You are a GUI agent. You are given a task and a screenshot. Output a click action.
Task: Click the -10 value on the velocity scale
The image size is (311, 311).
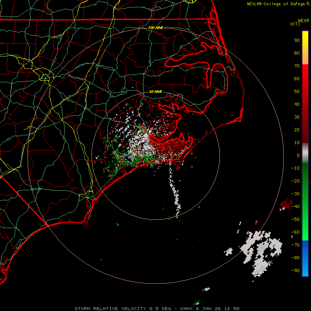click(295, 168)
